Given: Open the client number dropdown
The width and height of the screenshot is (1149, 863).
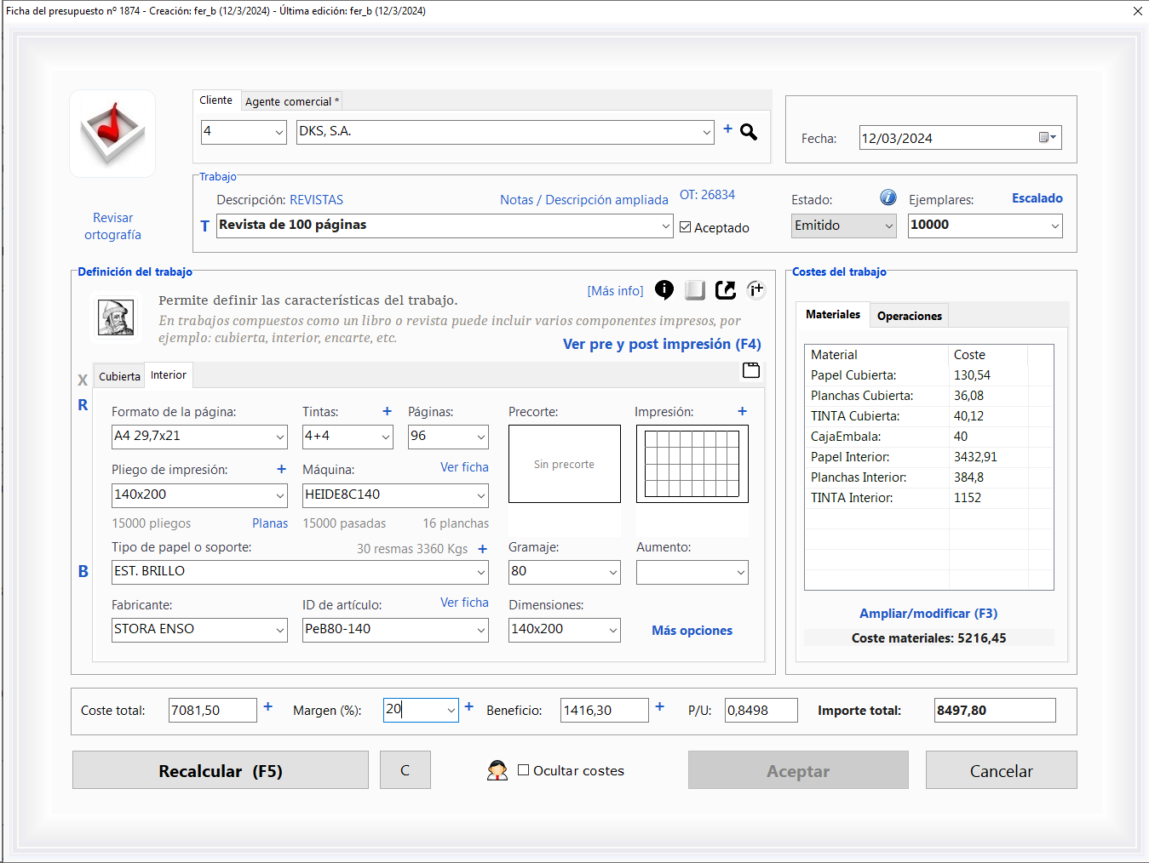Looking at the screenshot, I should 279,132.
